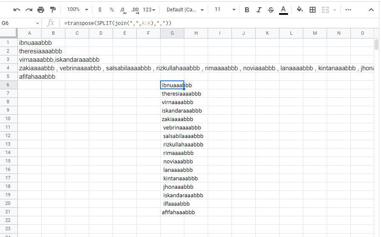Screen dimensions: 381x237
Task: Open the text color picker
Action: coord(283,10)
